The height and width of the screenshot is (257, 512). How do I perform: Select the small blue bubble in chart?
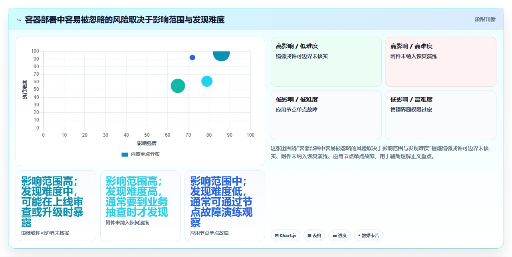point(192,57)
